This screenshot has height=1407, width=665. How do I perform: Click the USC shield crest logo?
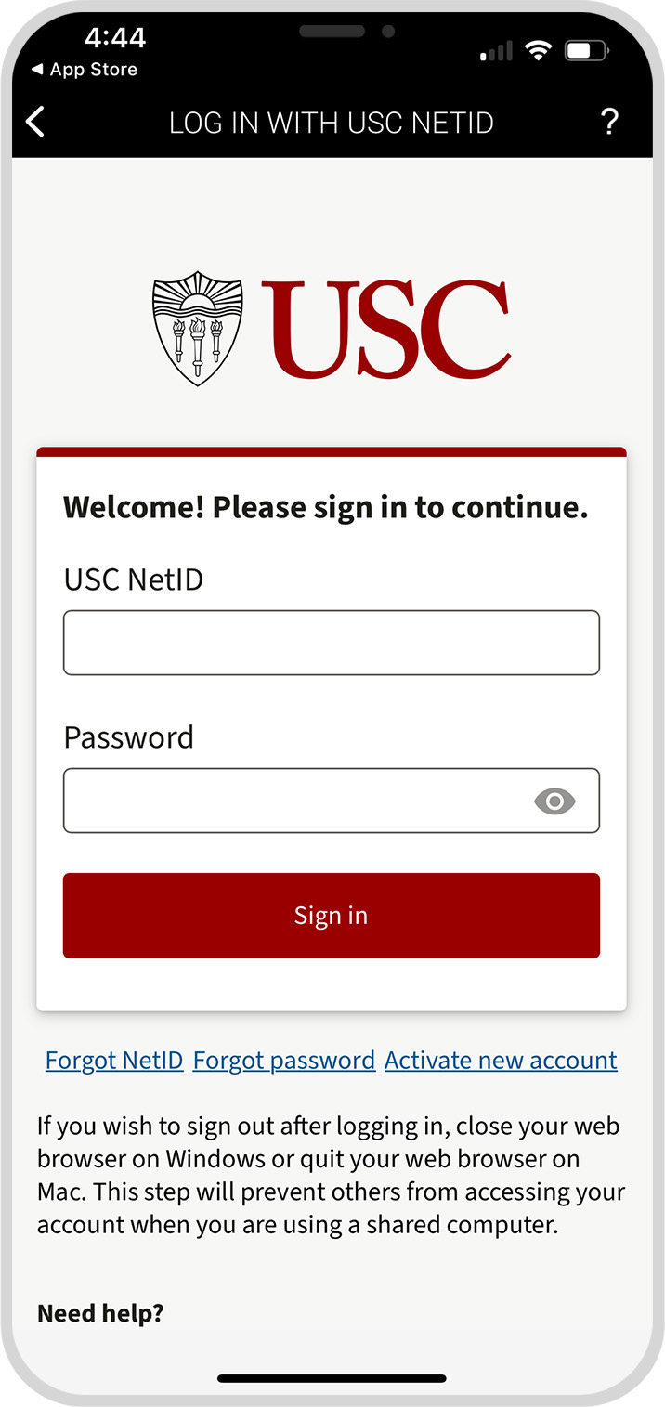click(198, 328)
